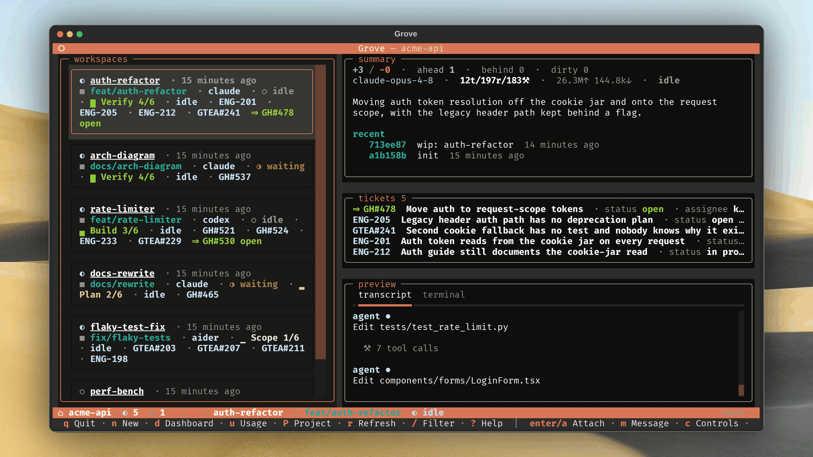The width and height of the screenshot is (813, 457).
Task: Click the waiting indicator icon in arch-diagram
Action: [259, 167]
